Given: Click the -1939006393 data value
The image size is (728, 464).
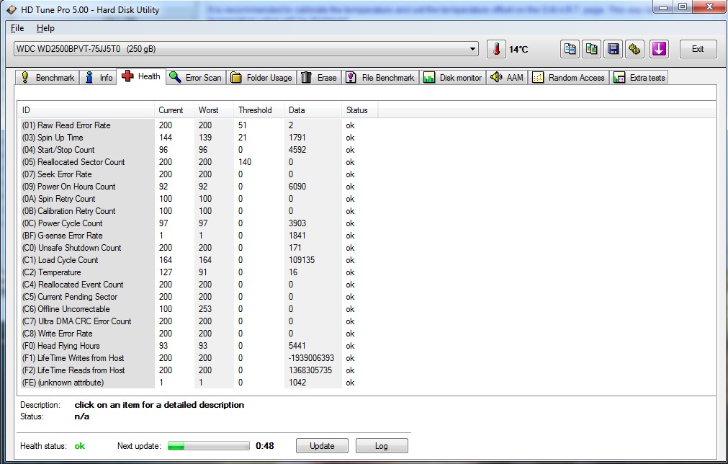Looking at the screenshot, I should click(x=312, y=358).
